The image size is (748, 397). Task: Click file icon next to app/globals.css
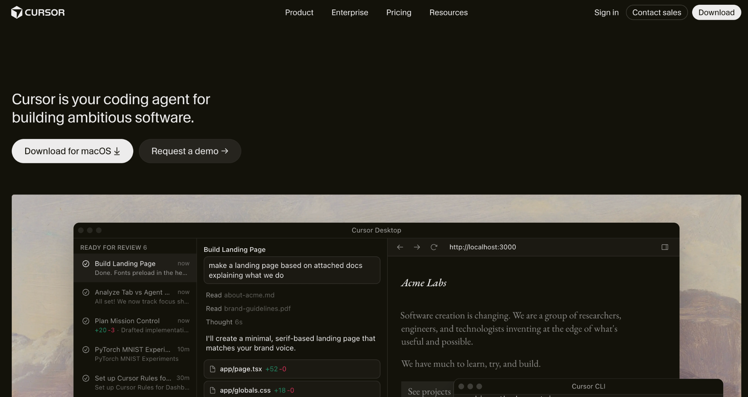(x=213, y=390)
